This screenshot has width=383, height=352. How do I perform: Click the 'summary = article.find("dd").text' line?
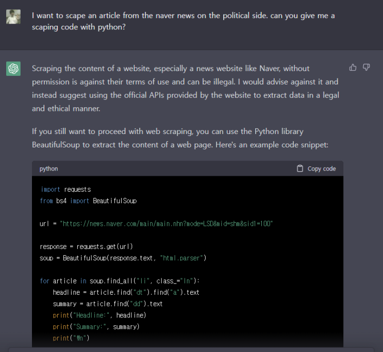[108, 304]
